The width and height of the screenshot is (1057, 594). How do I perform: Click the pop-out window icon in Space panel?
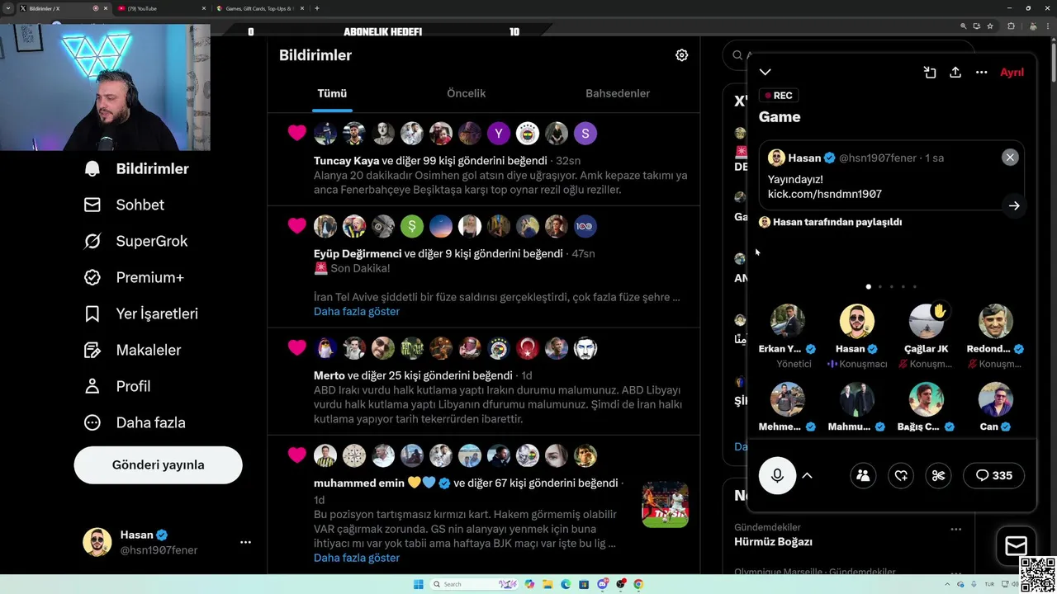pyautogui.click(x=930, y=72)
